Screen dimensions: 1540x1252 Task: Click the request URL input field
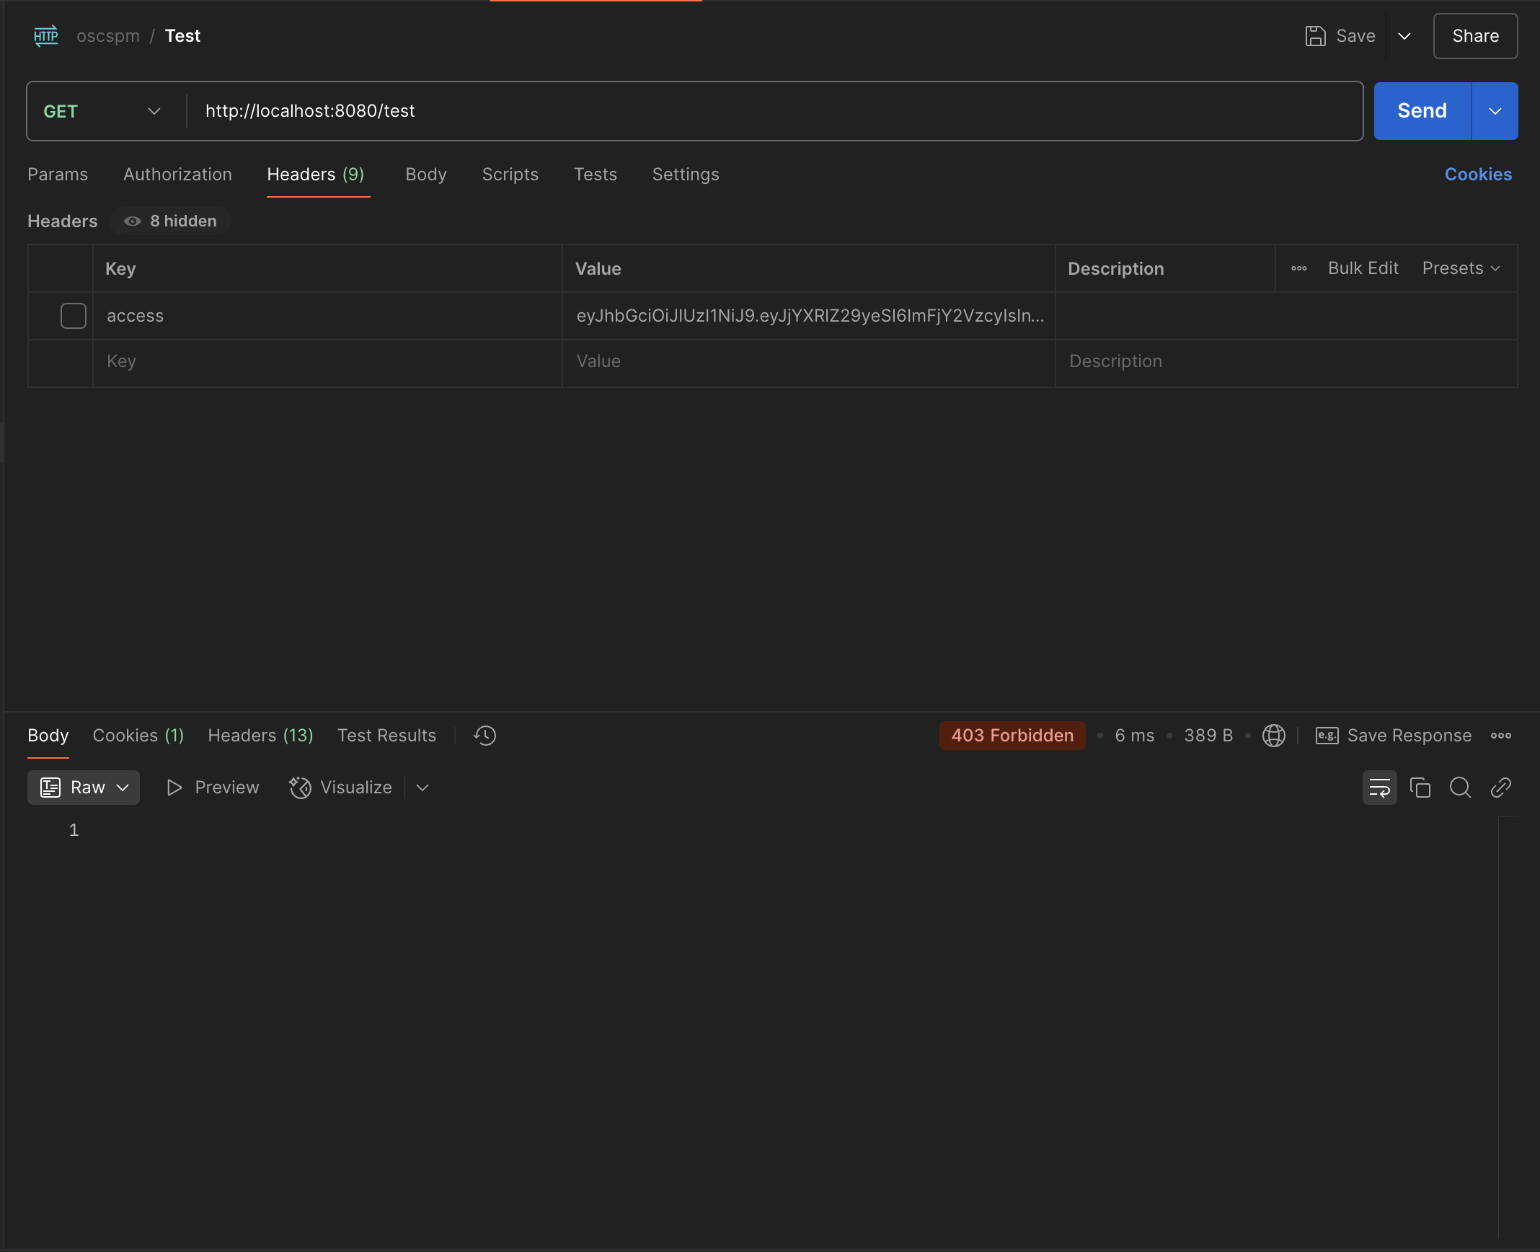click(771, 111)
